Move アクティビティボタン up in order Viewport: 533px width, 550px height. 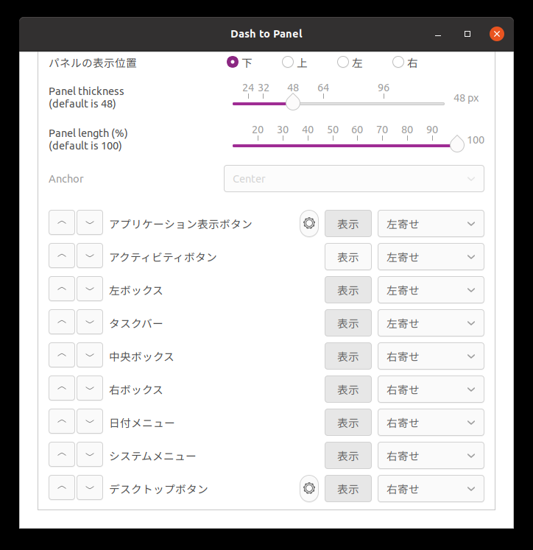coord(62,255)
